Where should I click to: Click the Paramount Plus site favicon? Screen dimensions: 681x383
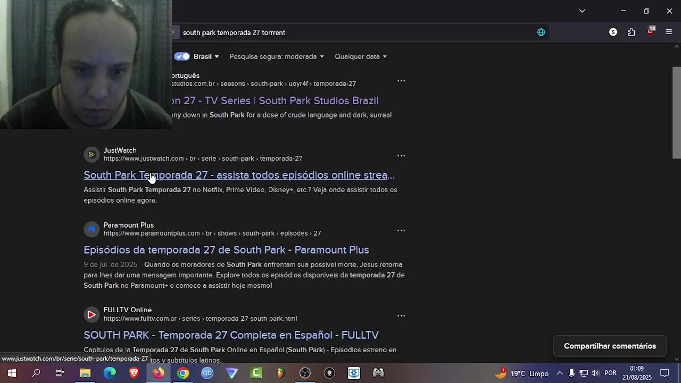click(92, 229)
